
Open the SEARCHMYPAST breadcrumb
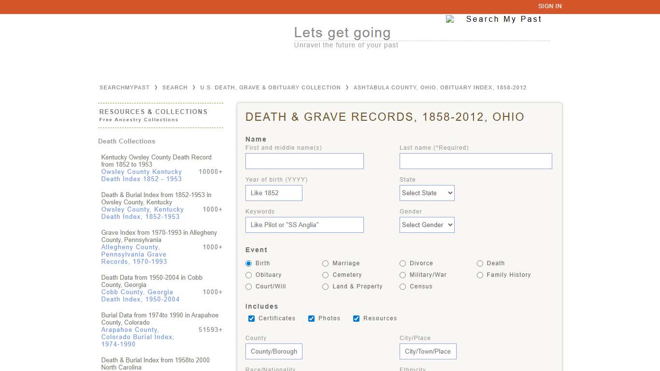pyautogui.click(x=124, y=87)
